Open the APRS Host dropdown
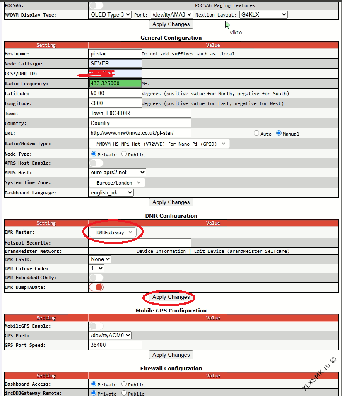Viewport: 342px width, 396px height. [x=117, y=173]
